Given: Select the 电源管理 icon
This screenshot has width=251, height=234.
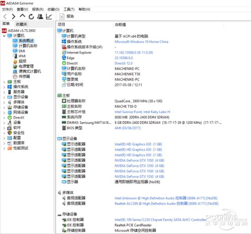Looking at the screenshot, I should [15, 66].
